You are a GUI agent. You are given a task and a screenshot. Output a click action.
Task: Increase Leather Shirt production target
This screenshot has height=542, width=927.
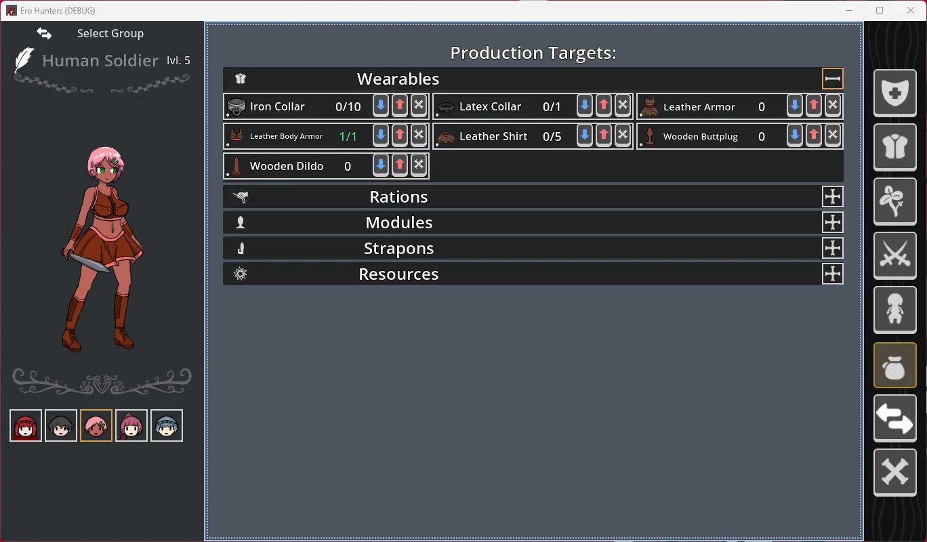click(603, 135)
